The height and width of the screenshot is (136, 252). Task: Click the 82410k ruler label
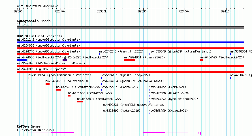pos(226,11)
